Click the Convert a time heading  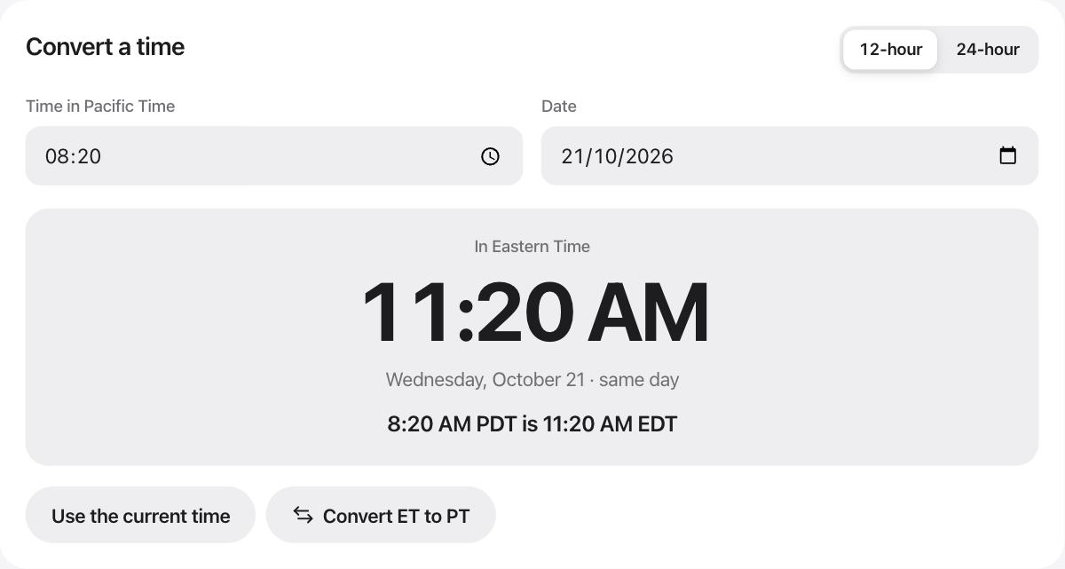point(105,46)
